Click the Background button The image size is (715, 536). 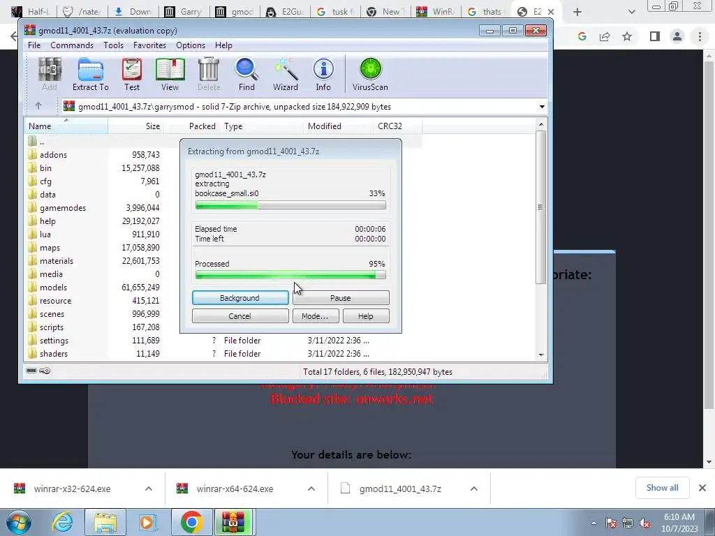pos(240,297)
